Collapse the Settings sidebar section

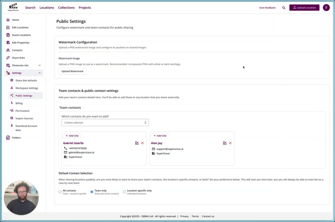40,73
